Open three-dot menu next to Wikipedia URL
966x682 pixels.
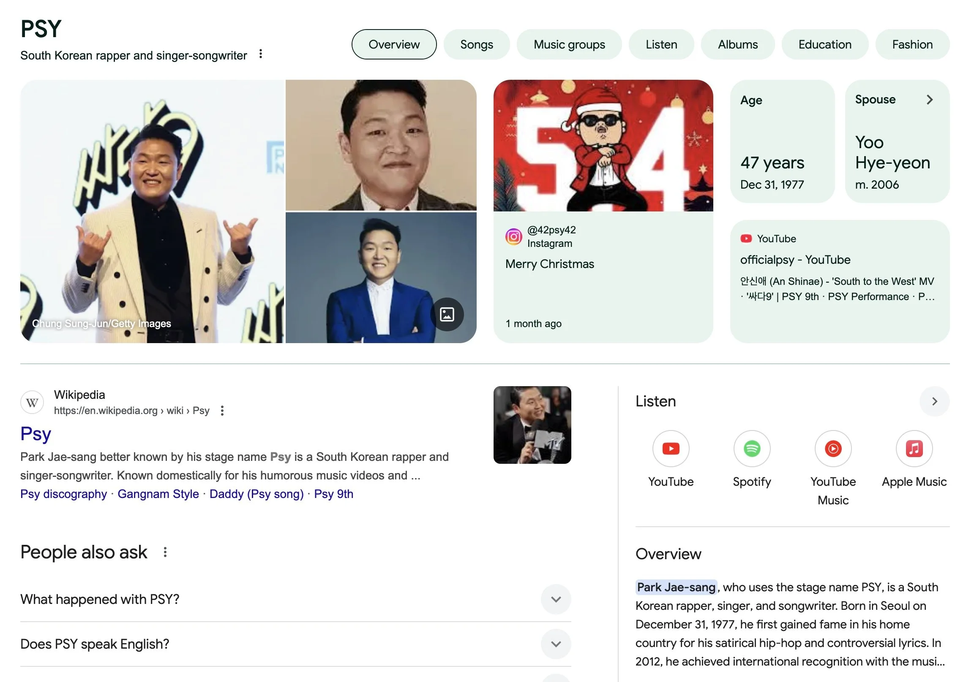[222, 411]
